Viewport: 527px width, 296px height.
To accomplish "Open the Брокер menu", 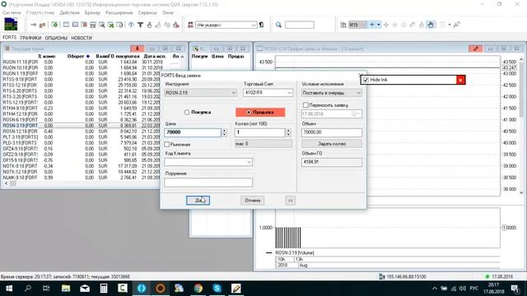I will 92,13.
